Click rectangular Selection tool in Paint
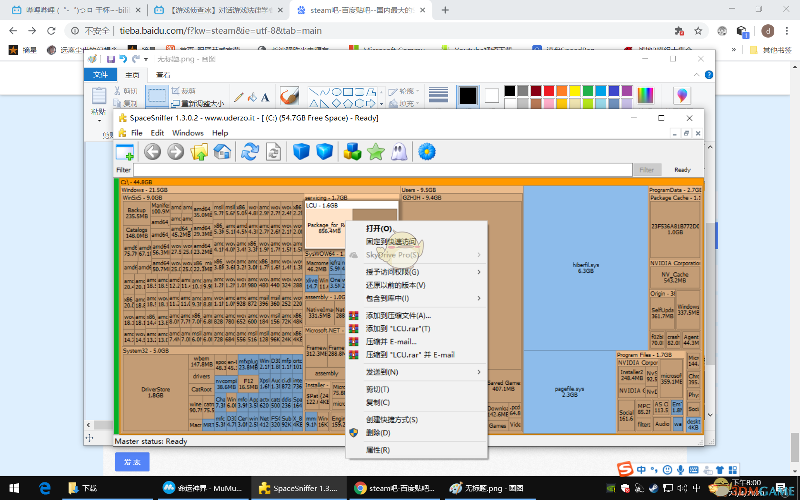The height and width of the screenshot is (500, 800). [157, 97]
